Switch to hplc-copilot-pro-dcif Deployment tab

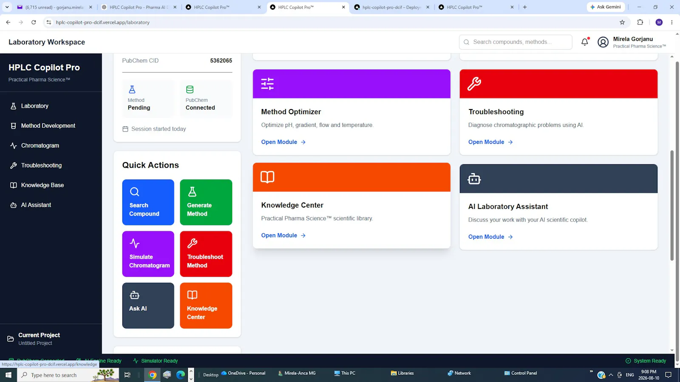(x=391, y=7)
